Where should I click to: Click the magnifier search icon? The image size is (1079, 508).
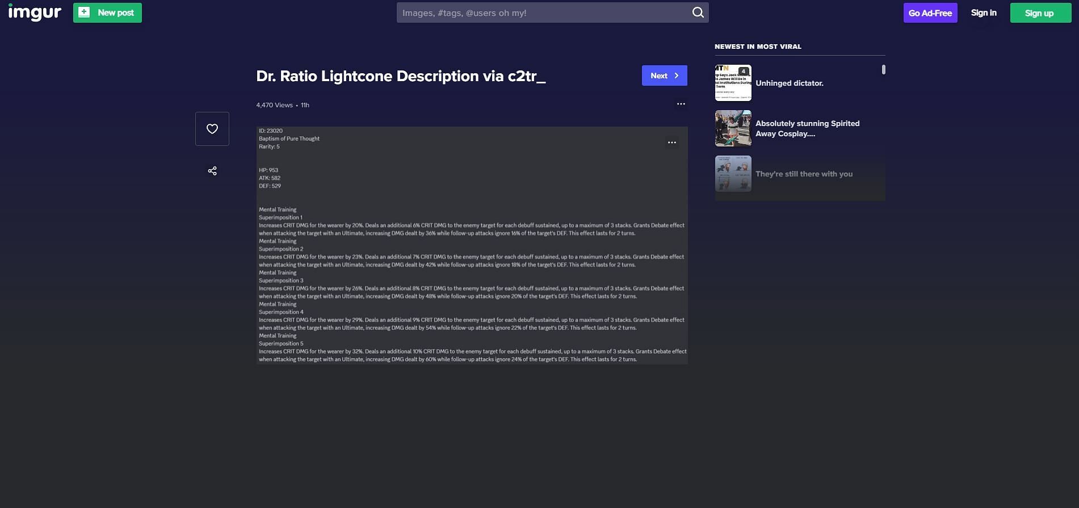(x=698, y=12)
